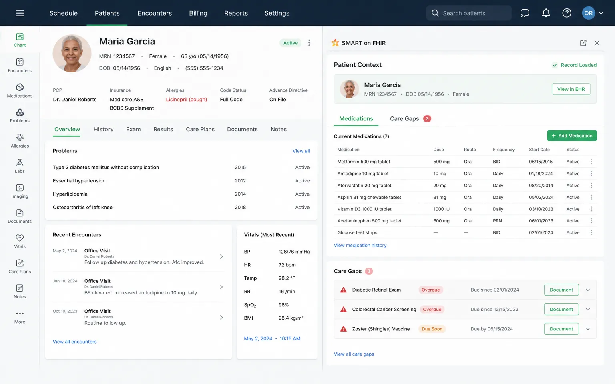
Task: Open Notes in the left sidebar
Action: 20,292
